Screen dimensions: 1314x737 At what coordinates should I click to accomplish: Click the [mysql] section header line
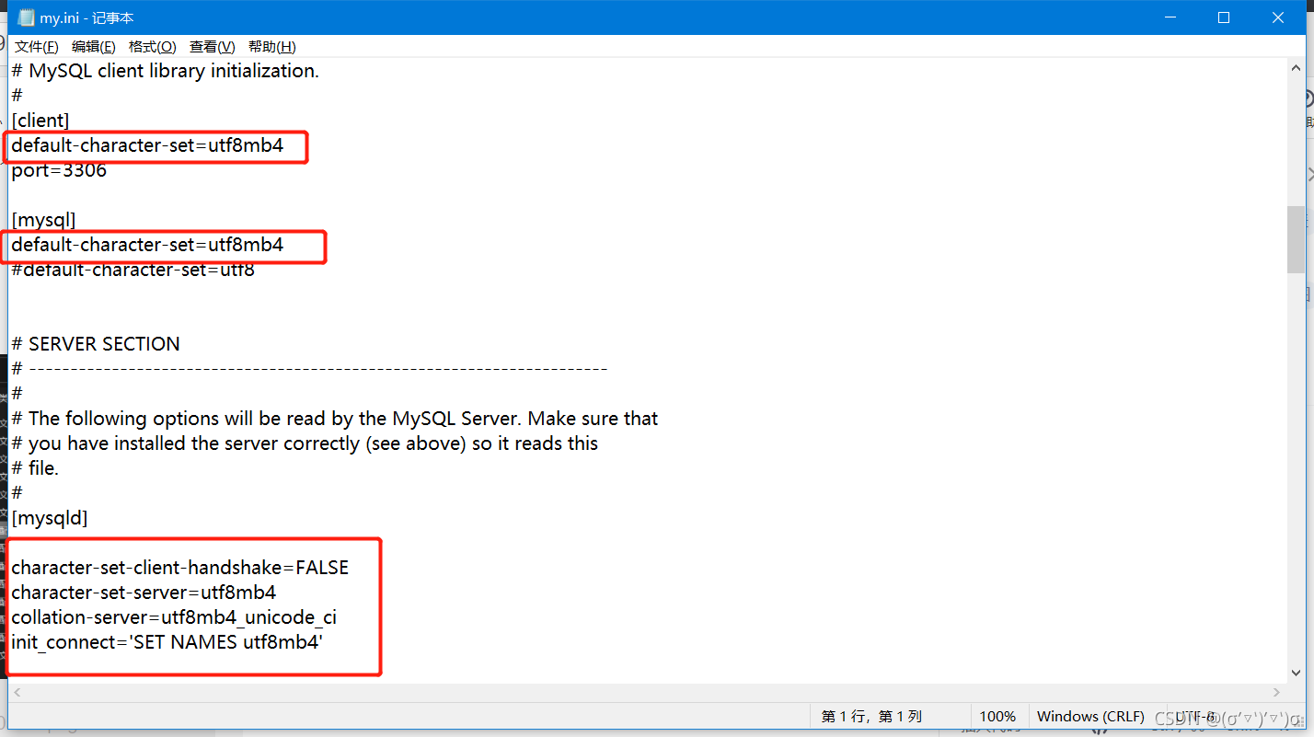coord(43,220)
